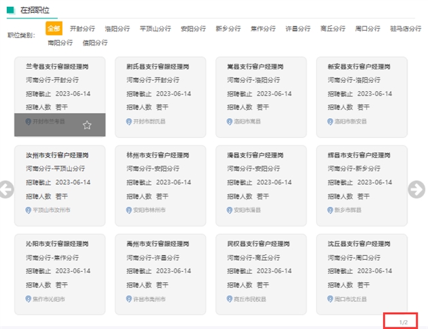Switch to the 驻马店分行 category
428x329 pixels.
coord(406,29)
